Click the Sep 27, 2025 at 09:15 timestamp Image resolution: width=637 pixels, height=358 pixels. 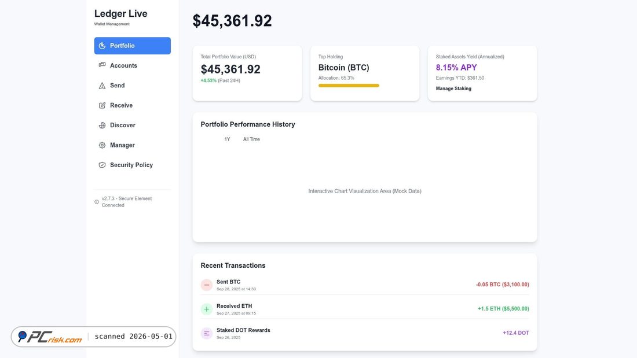pos(236,313)
